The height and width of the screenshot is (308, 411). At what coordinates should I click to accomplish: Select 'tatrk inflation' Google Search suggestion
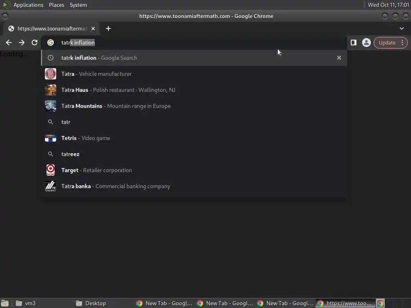tap(194, 58)
